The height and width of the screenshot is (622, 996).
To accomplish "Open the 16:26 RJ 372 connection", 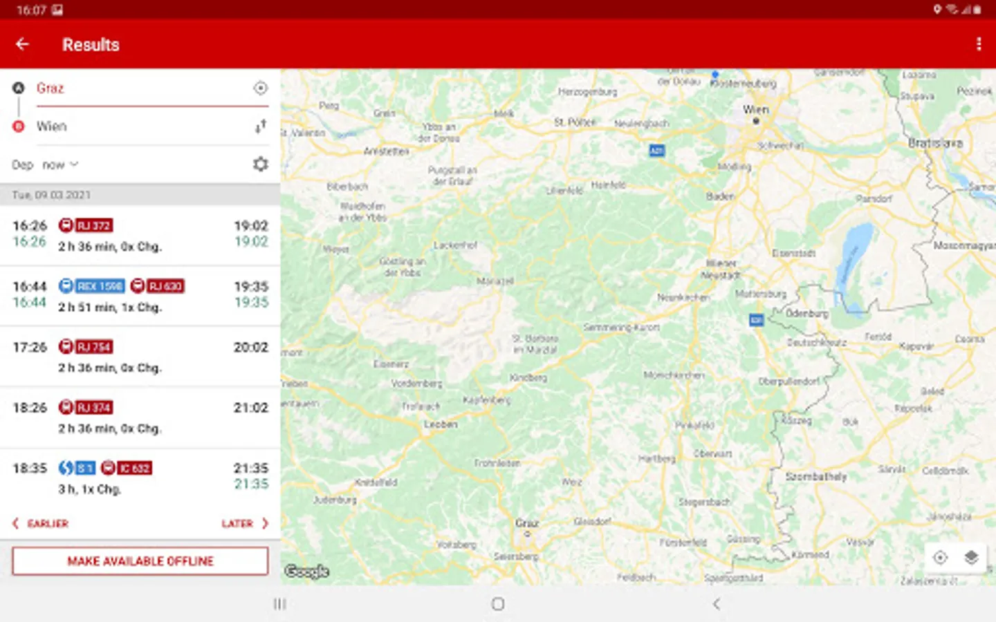I will click(x=140, y=235).
